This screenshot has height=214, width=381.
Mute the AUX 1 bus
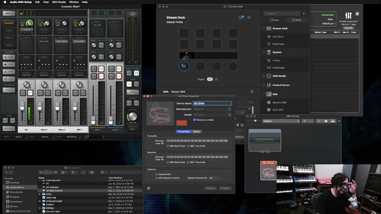101,76
